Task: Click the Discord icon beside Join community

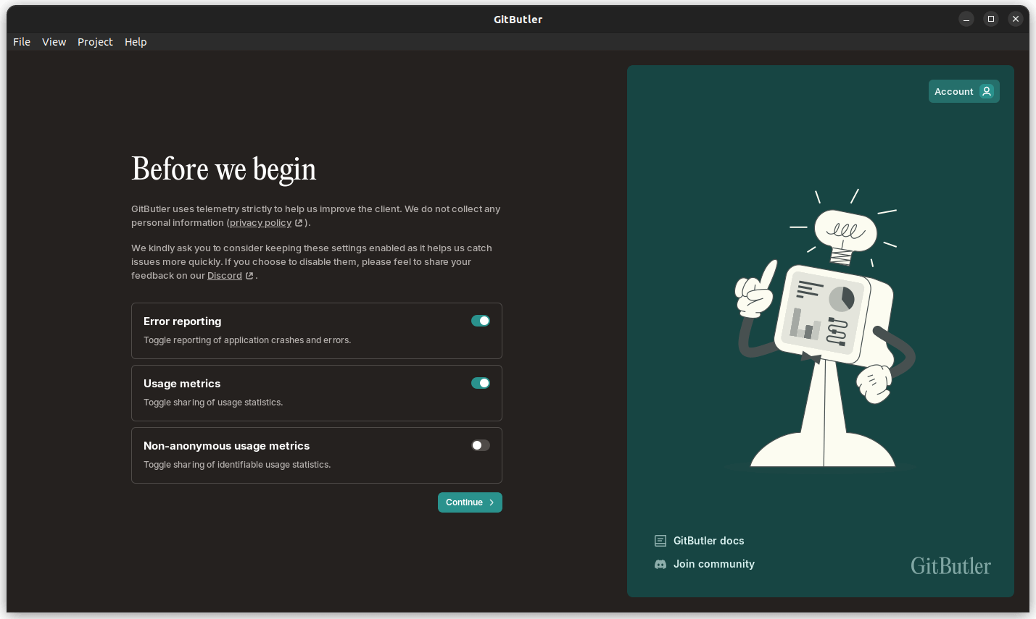Action: [660, 564]
